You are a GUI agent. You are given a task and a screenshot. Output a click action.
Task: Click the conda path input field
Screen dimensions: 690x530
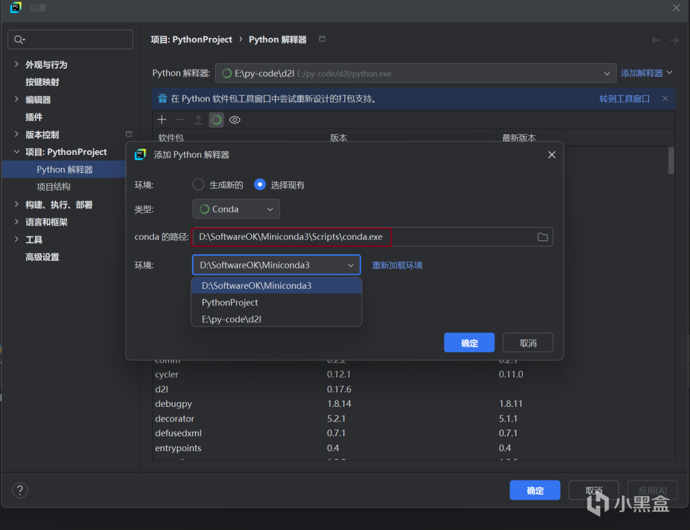pos(372,237)
